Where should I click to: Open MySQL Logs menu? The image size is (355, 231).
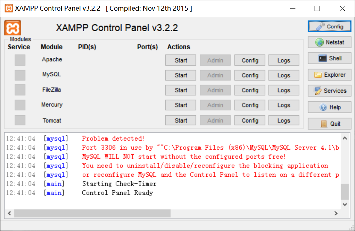[x=284, y=75]
